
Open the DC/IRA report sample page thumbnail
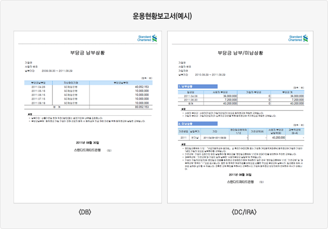(240, 117)
